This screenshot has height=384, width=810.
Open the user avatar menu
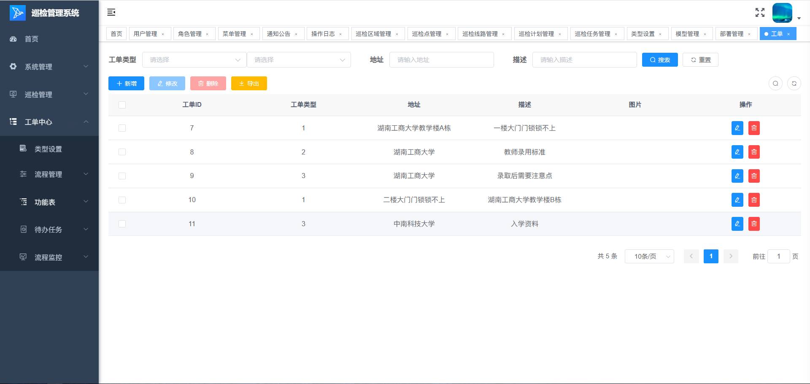pyautogui.click(x=783, y=13)
